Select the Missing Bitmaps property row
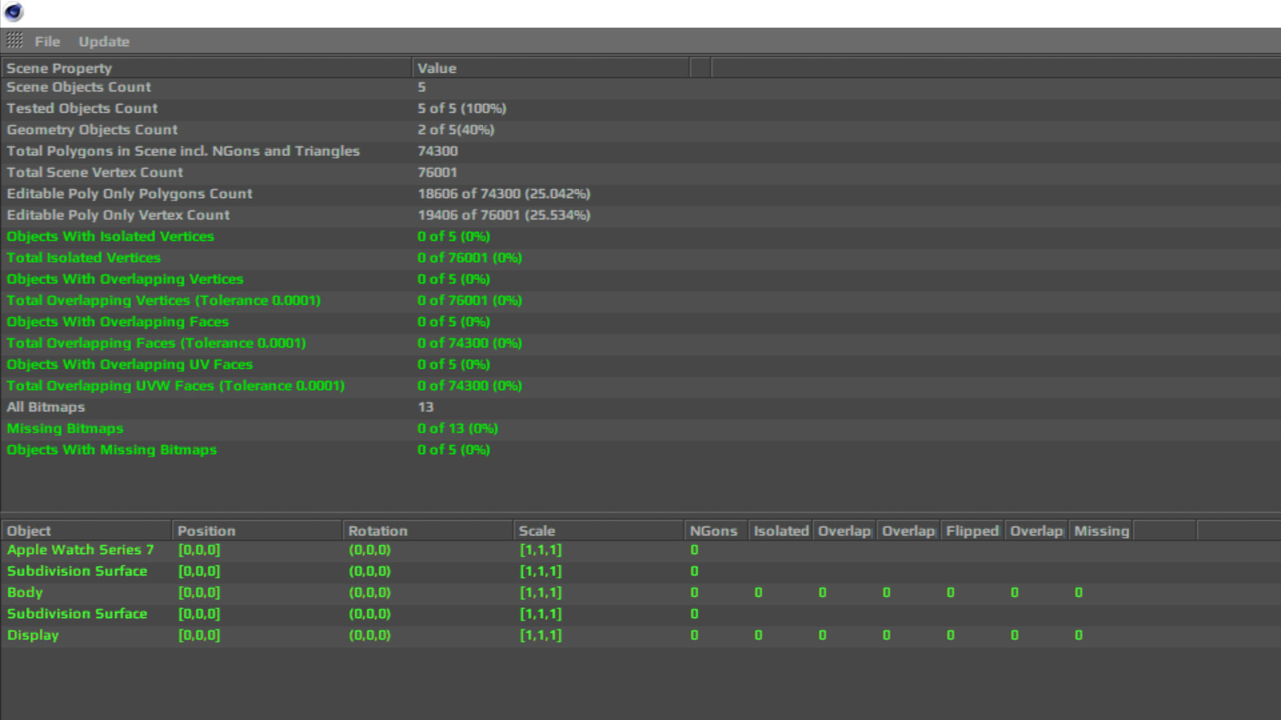Image resolution: width=1281 pixels, height=720 pixels. [65, 429]
